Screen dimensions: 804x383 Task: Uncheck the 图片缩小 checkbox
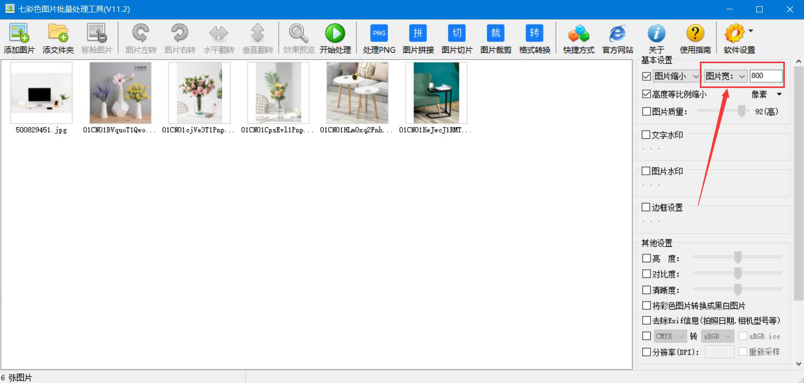(x=646, y=76)
